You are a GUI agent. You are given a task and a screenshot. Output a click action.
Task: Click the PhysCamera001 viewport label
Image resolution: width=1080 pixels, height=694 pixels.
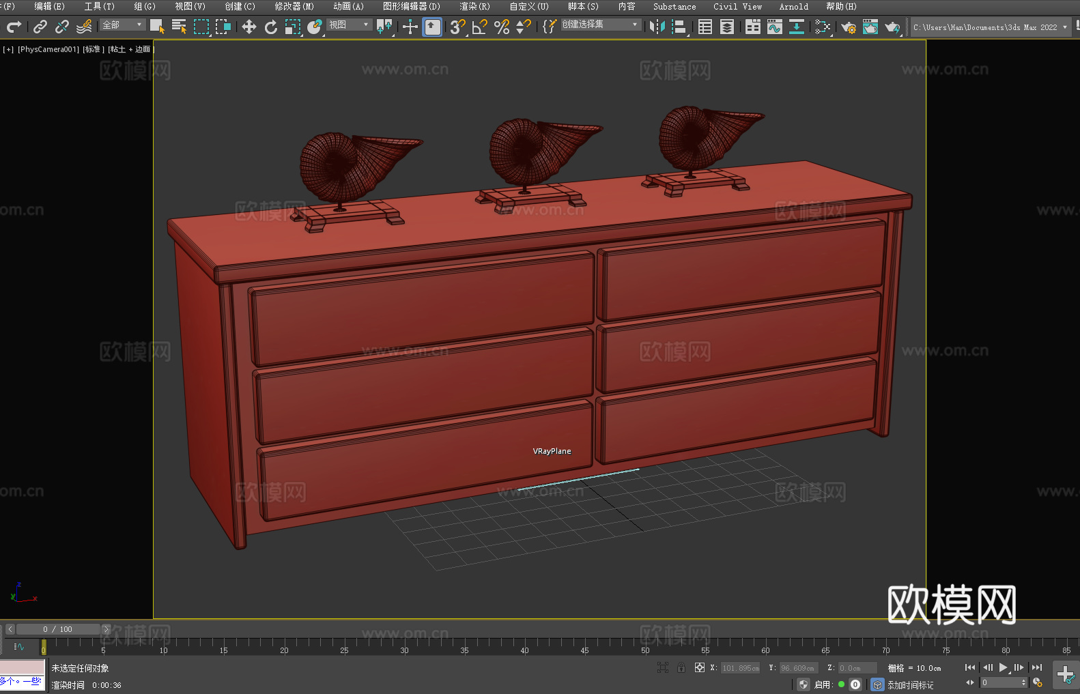pos(48,49)
